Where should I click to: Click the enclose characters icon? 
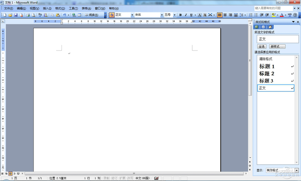(x=295, y=15)
